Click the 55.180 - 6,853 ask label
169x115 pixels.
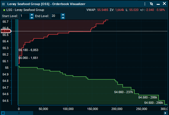(28, 50)
